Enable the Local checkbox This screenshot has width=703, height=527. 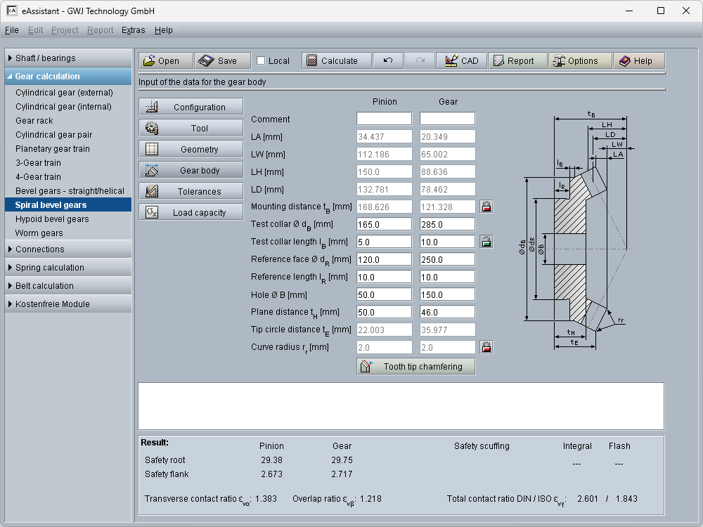pos(262,61)
